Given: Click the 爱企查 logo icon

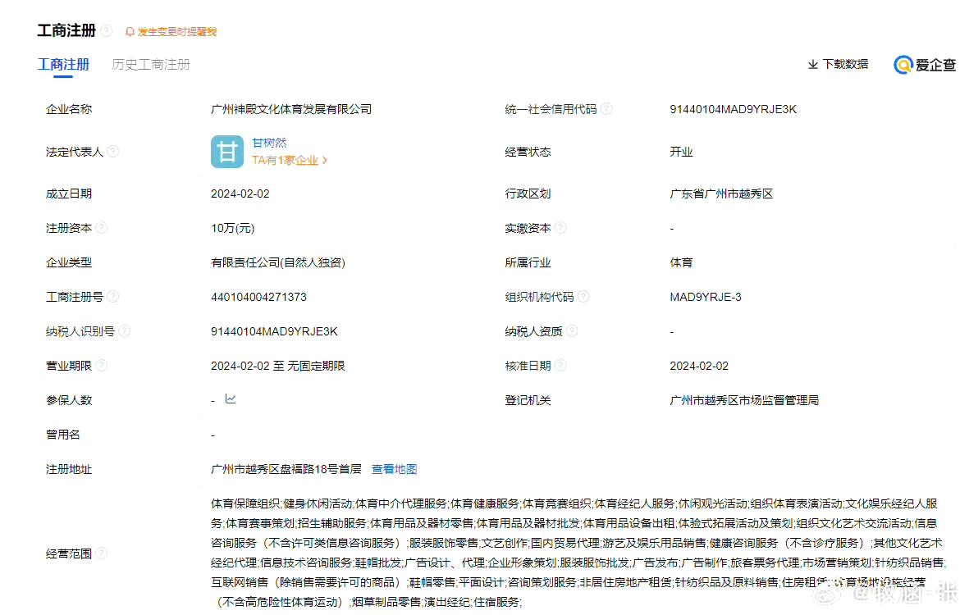Looking at the screenshot, I should [903, 65].
